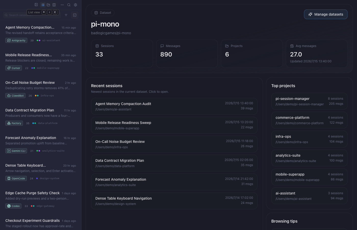
Task: Open On-Call Noise Budget Review recent session
Action: pos(174,144)
